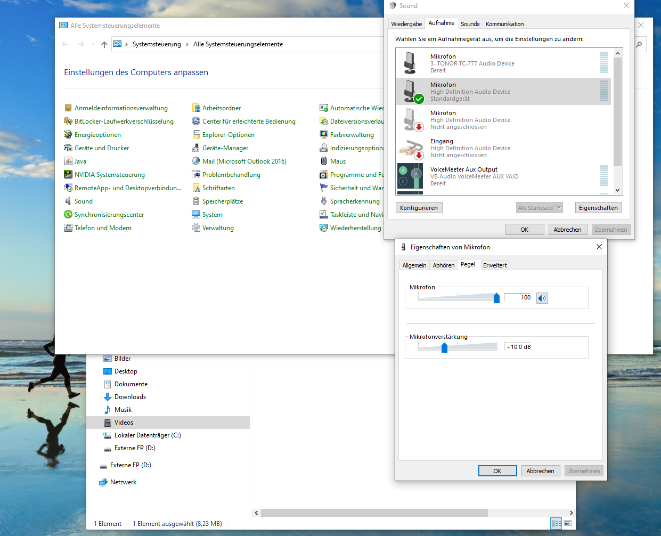661x536 pixels.
Task: Select the Eingang line-in device
Action: click(x=503, y=148)
